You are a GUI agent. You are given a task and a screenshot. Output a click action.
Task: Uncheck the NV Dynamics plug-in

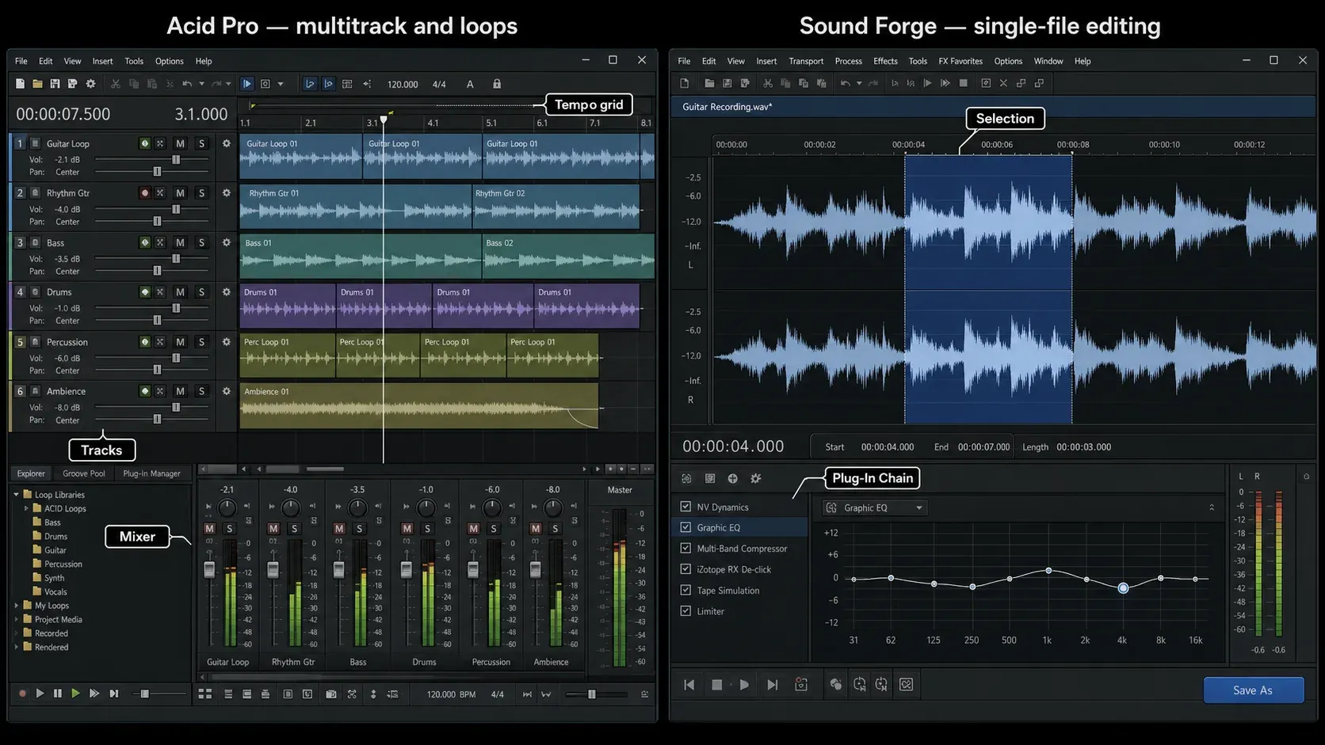pos(685,507)
